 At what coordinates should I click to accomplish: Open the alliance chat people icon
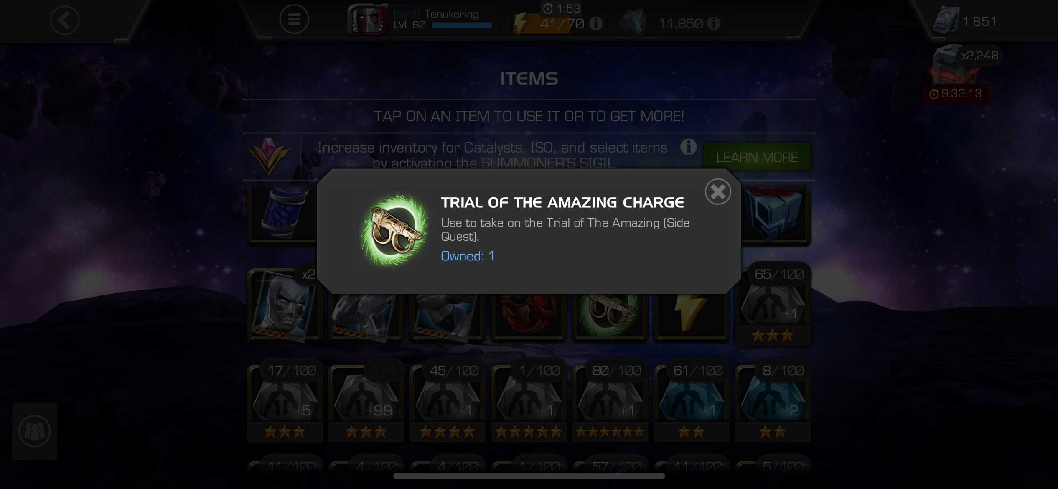click(x=34, y=431)
